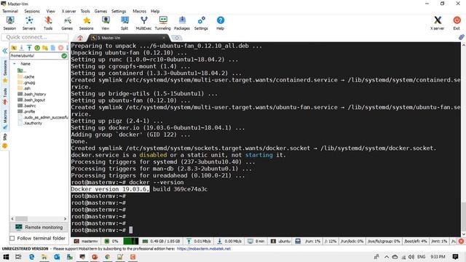
Task: Open a new tab with the plus icon
Action: point(177,38)
